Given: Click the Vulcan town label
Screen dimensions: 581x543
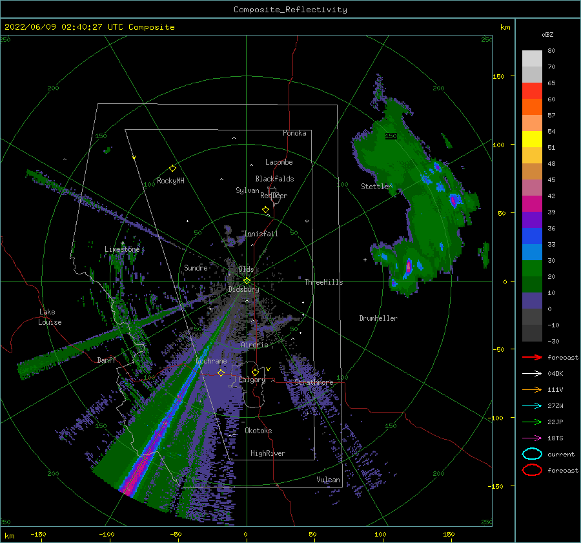Looking at the screenshot, I should 328,480.
